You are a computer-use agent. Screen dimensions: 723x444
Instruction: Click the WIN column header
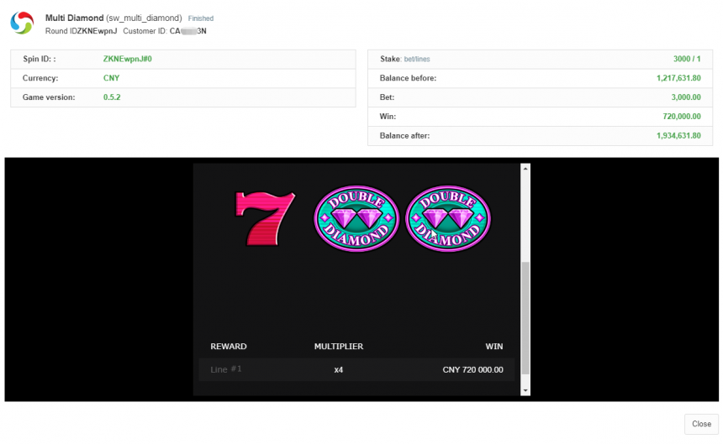(493, 347)
